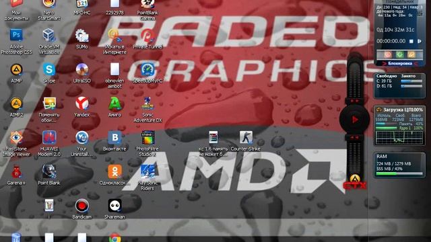The width and height of the screenshot is (431, 242).
Task: Click the yellow icon in the timer widget
Action: click(411, 54)
